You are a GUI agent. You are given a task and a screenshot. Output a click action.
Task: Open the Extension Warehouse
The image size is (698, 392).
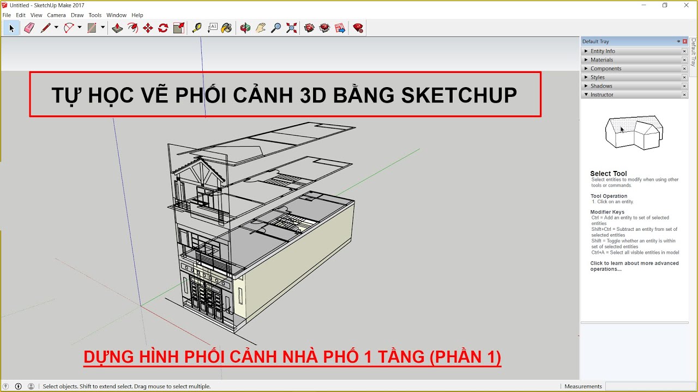click(x=325, y=28)
